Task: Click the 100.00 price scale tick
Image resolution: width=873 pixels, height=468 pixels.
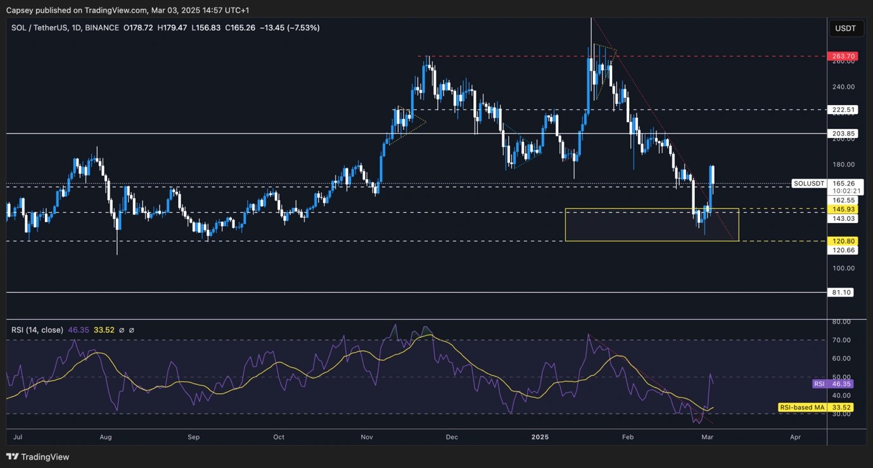Action: click(843, 268)
